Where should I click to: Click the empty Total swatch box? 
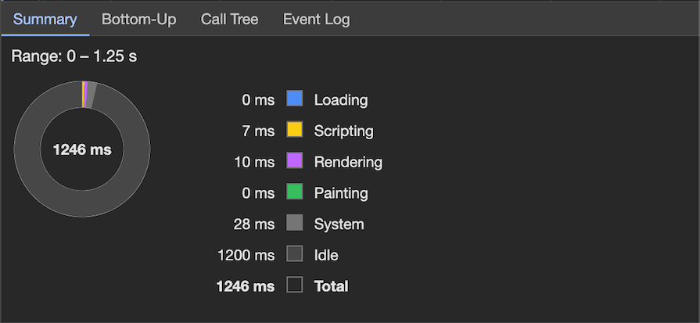tap(294, 285)
